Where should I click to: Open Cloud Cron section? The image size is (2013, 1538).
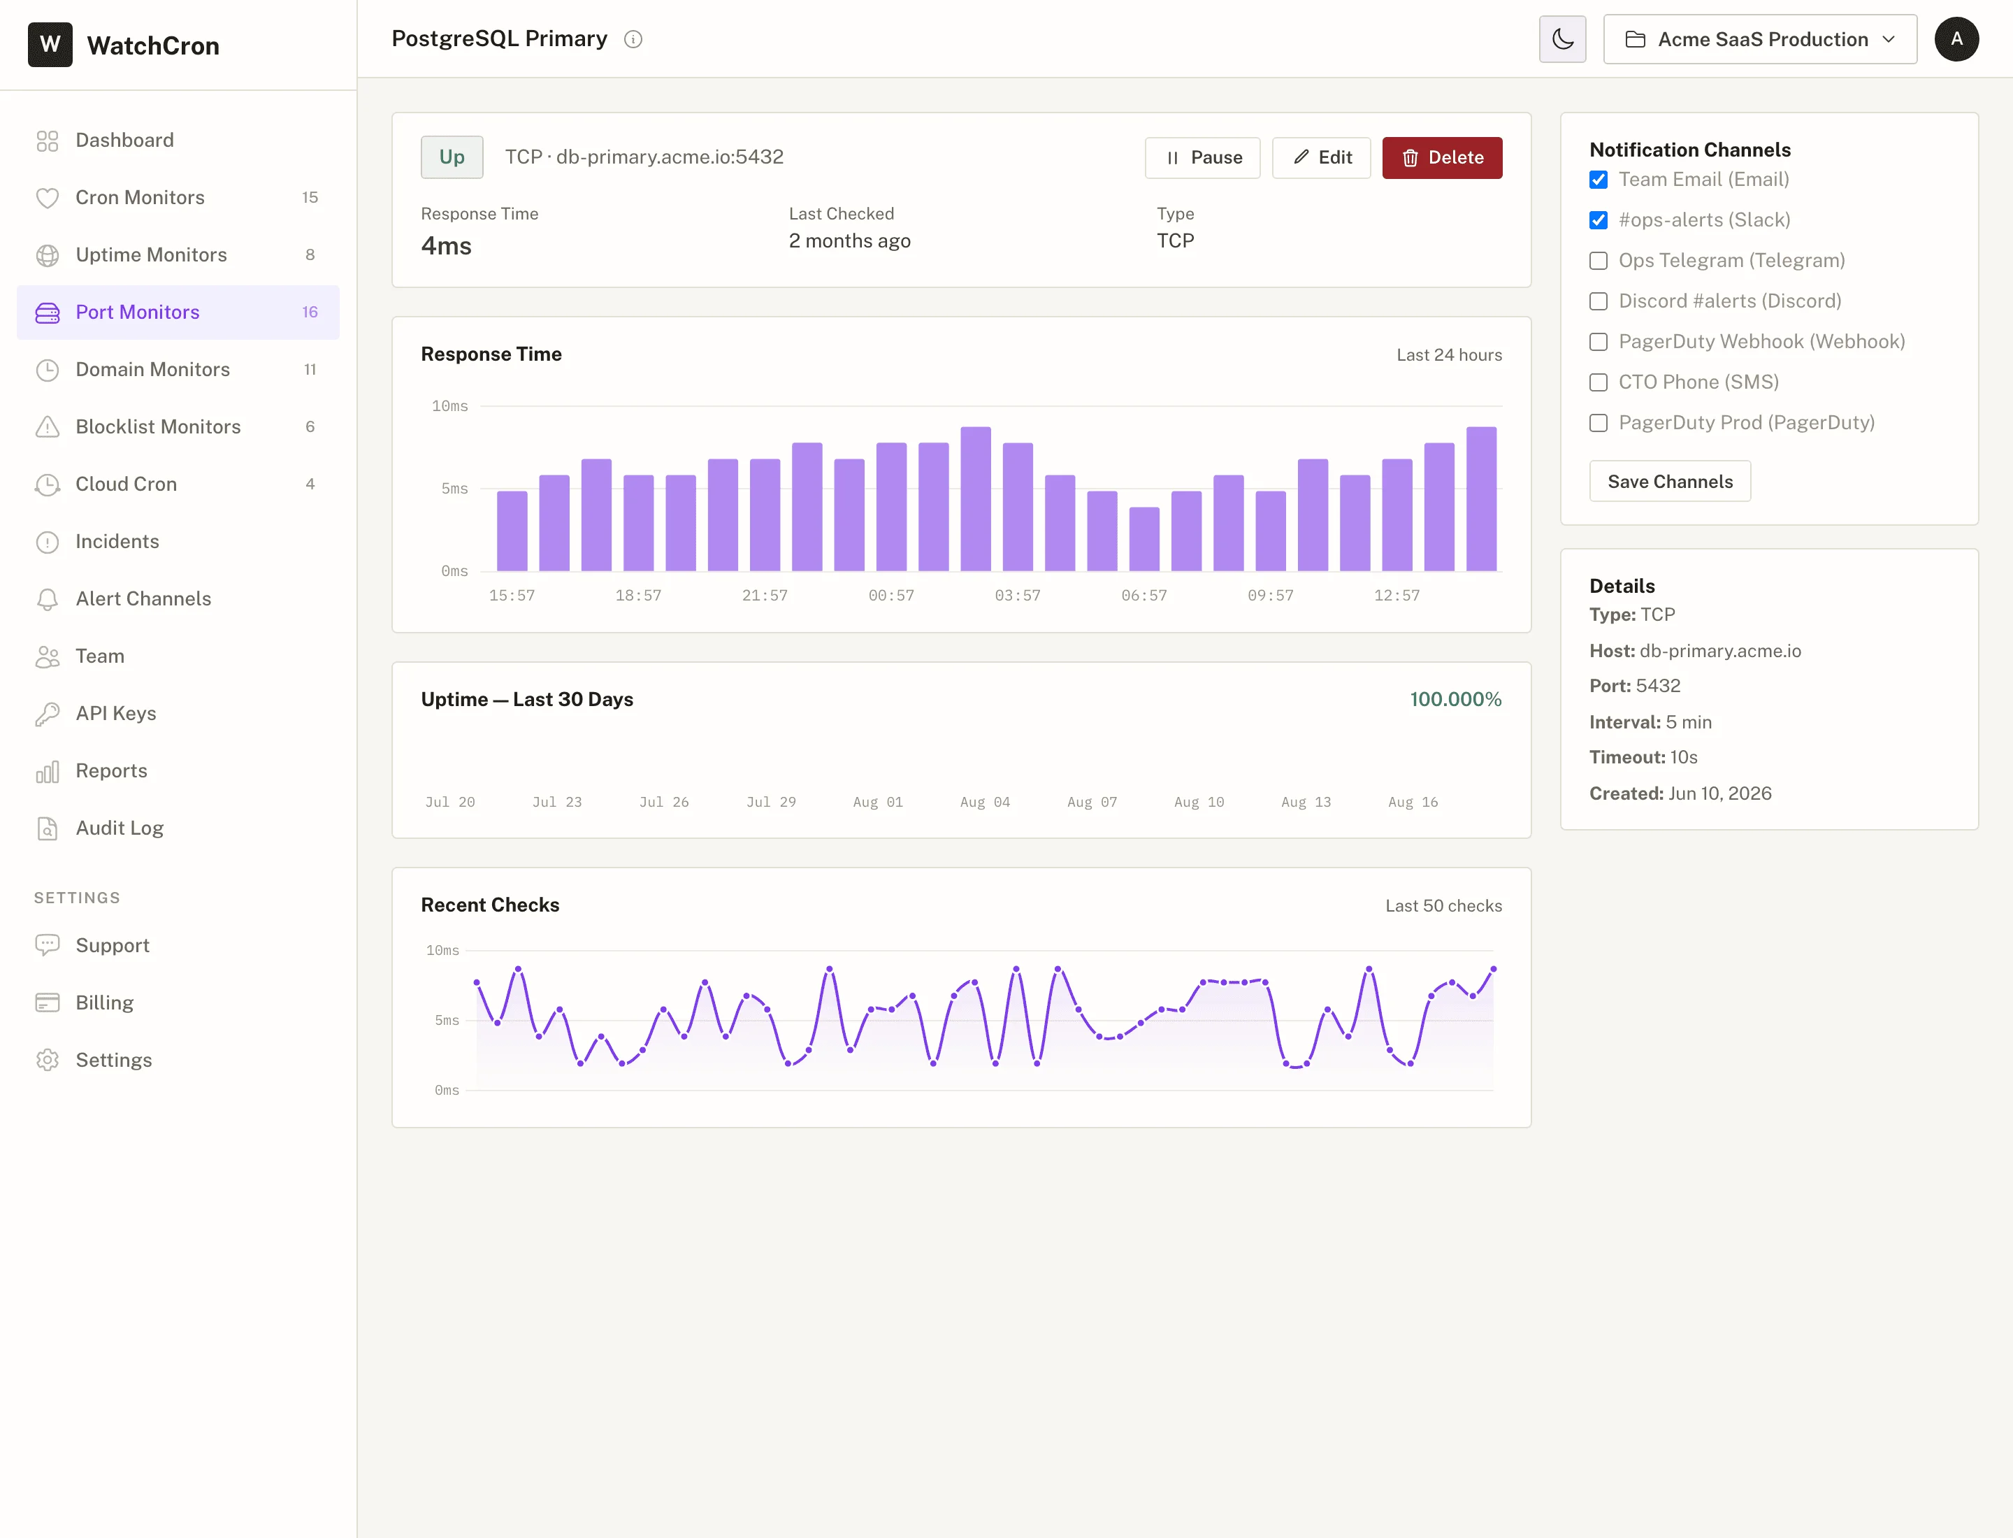point(178,484)
